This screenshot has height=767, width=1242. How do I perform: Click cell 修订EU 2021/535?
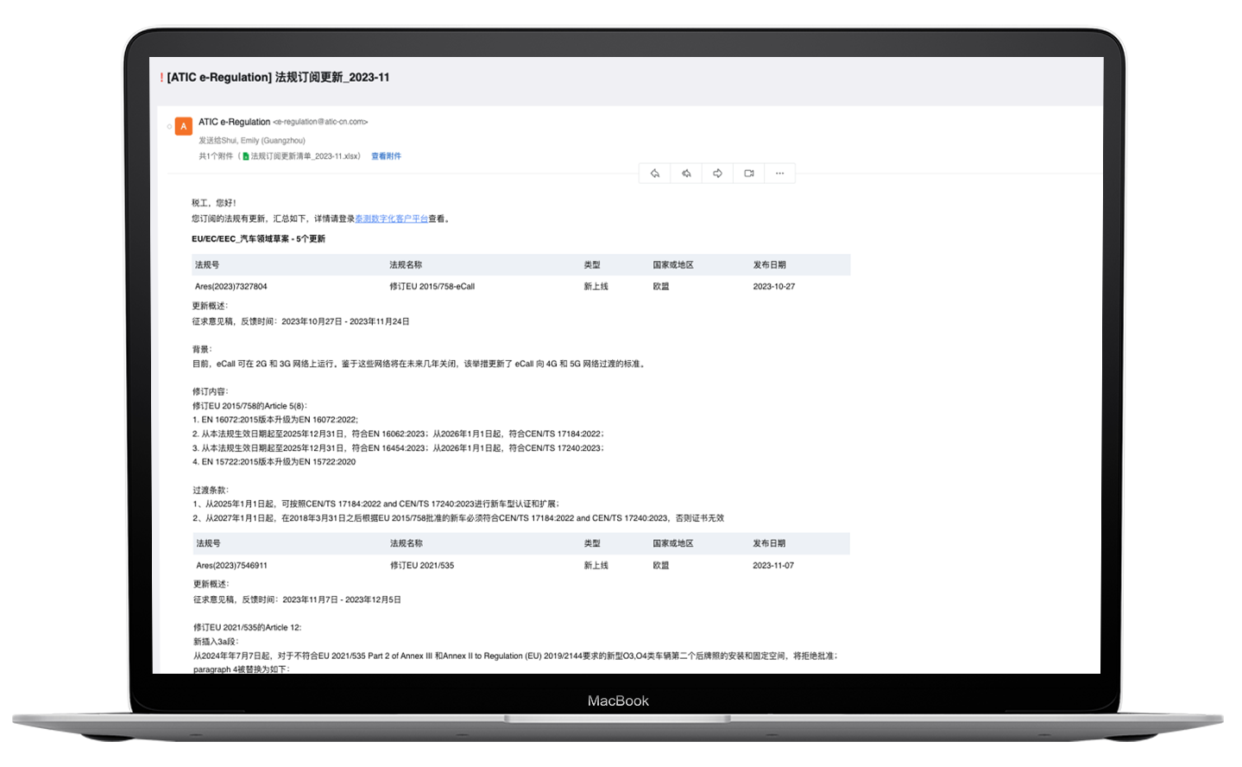421,565
